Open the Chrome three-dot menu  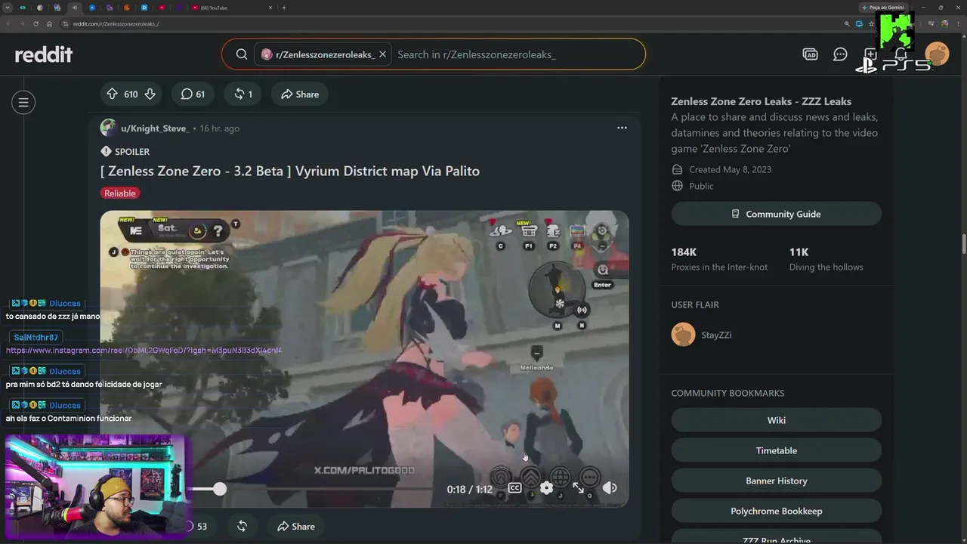tap(958, 23)
